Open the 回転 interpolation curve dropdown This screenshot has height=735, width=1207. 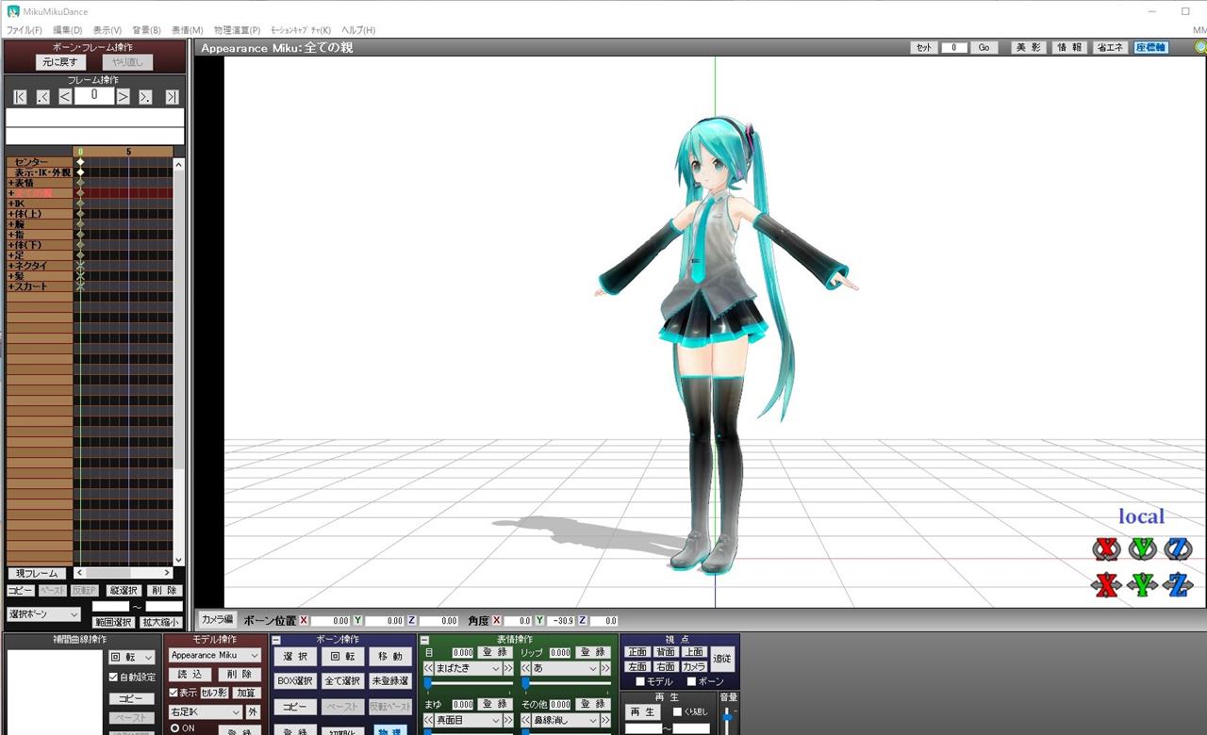pyautogui.click(x=131, y=658)
